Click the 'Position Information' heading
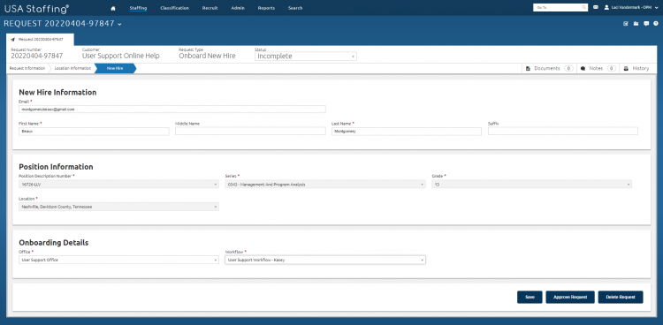Screen dimensions: 663x325 coord(56,167)
